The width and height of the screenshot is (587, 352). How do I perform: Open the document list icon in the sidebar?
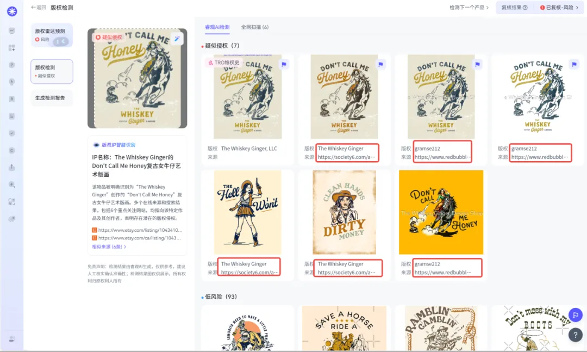(12, 116)
